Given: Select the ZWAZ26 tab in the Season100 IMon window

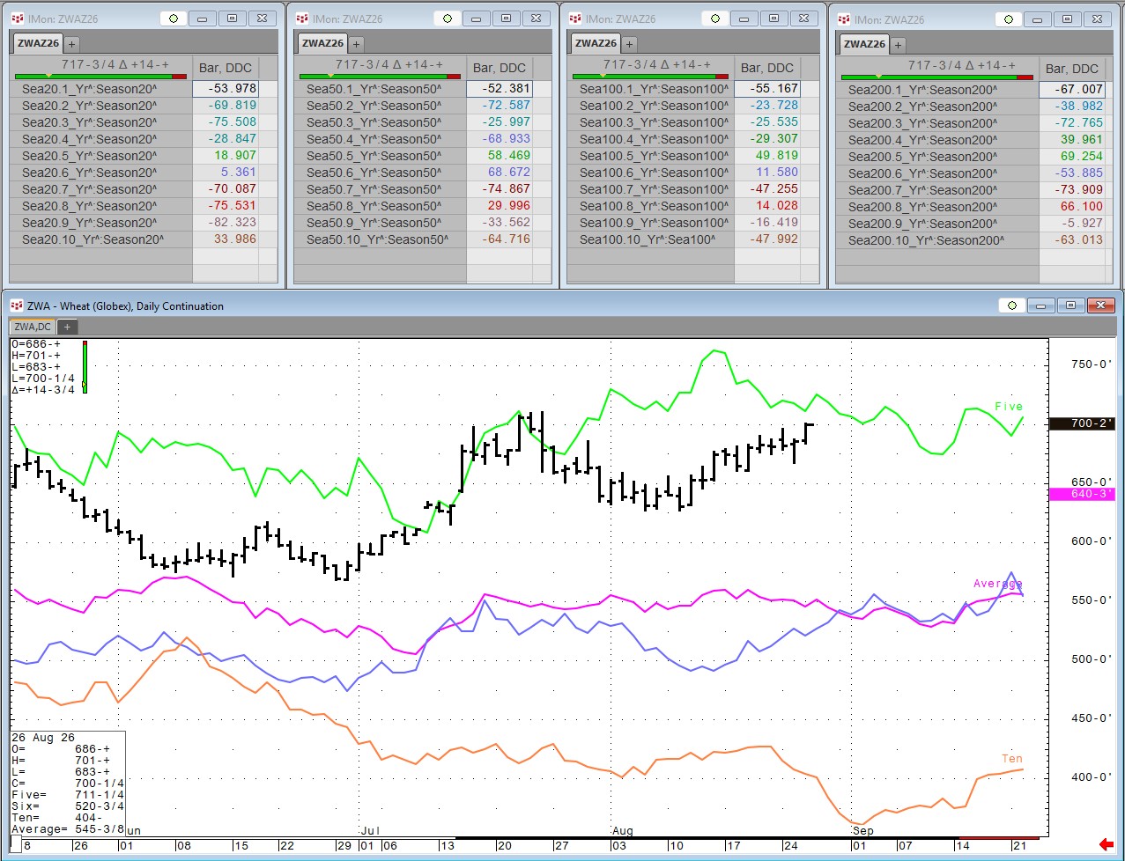Looking at the screenshot, I should pos(596,43).
